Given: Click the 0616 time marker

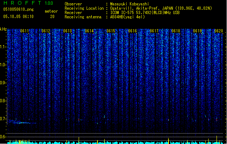Looking at the screenshot, I should 132,31.
